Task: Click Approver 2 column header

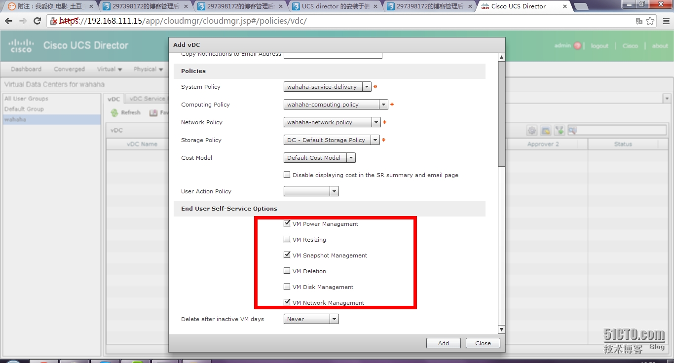Action: pos(543,144)
